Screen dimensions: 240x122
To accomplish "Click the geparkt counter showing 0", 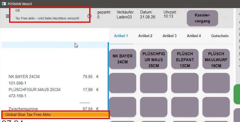I will click(x=104, y=15).
